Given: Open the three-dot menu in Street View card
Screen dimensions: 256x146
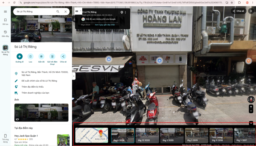Looking at the screenshot, I should pyautogui.click(x=125, y=12).
